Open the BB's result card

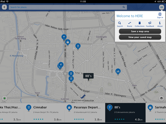125,113
